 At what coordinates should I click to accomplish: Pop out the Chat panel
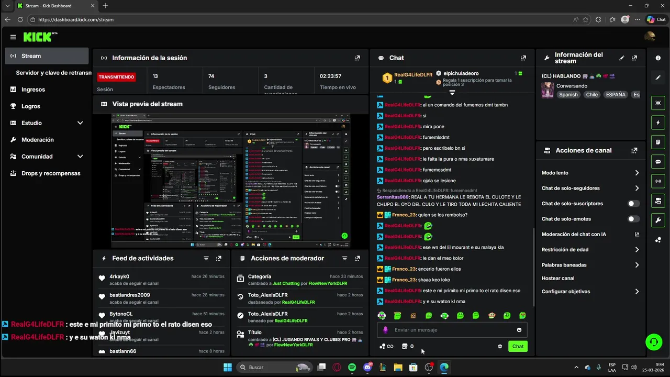[x=523, y=58]
